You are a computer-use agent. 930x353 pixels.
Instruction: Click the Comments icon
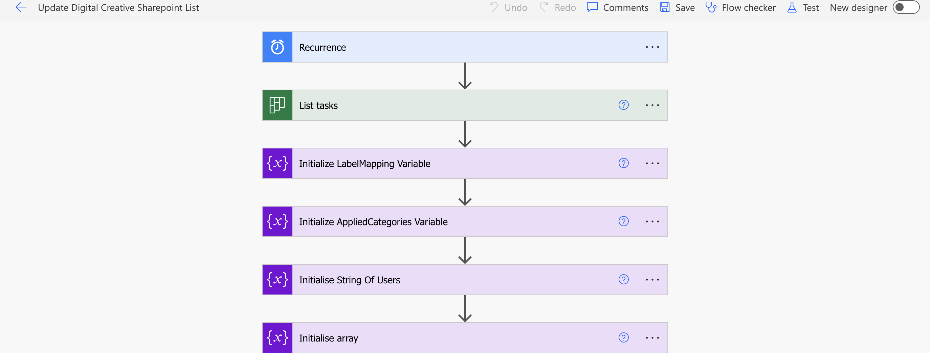(593, 7)
